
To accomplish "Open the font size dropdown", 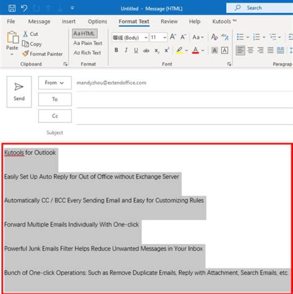I will tap(164, 37).
